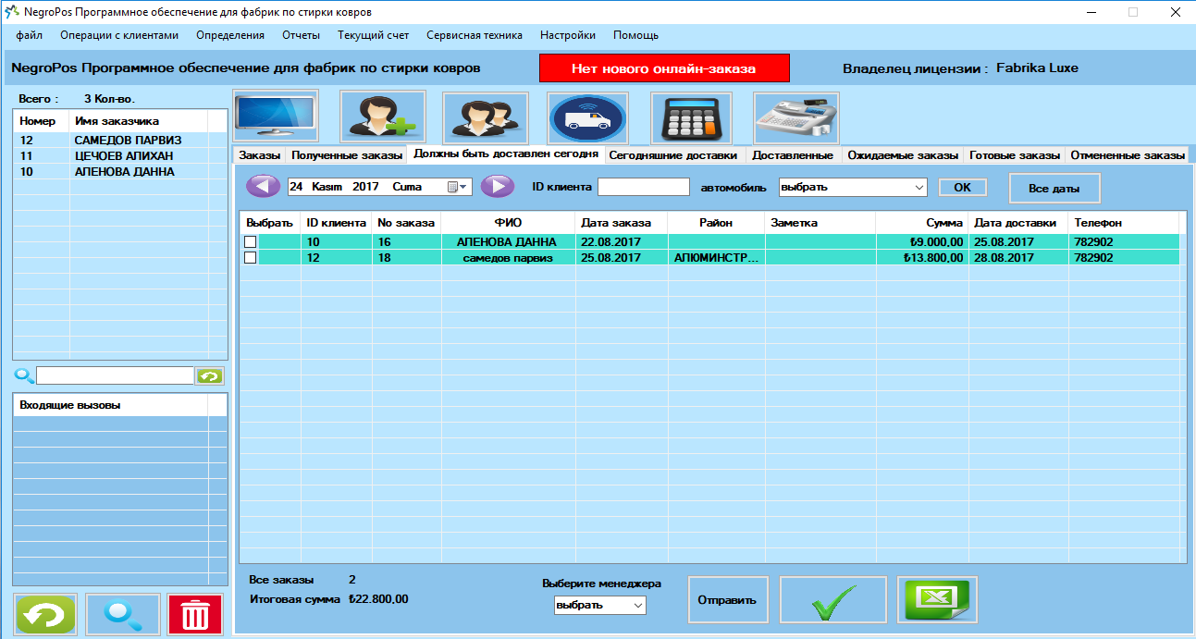The width and height of the screenshot is (1196, 639).
Task: Sort by the Сумма column header
Action: click(x=921, y=223)
